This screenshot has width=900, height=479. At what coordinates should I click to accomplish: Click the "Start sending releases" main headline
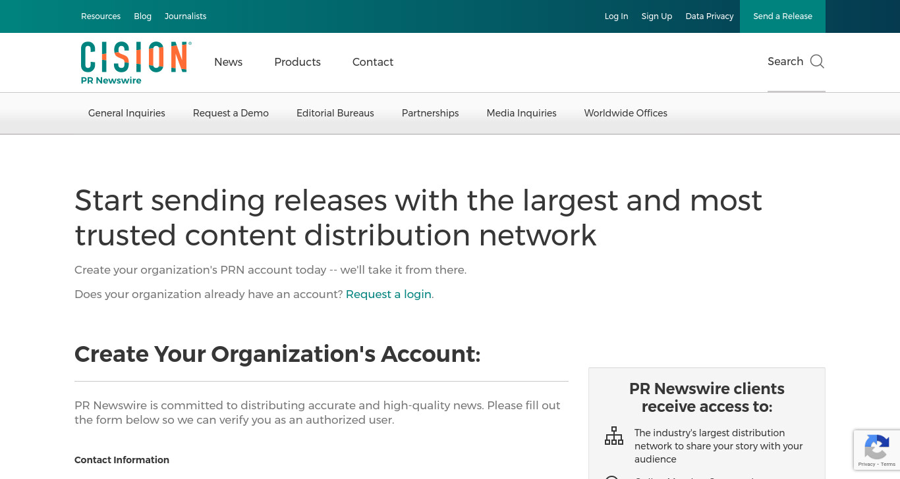click(x=418, y=218)
